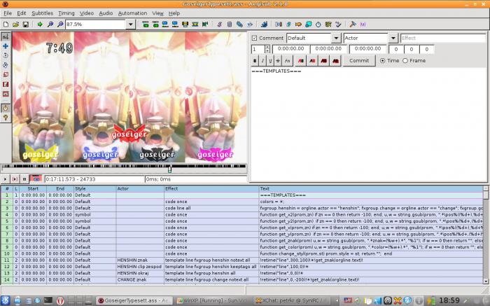
Task: Open the Video menu
Action: click(x=87, y=13)
